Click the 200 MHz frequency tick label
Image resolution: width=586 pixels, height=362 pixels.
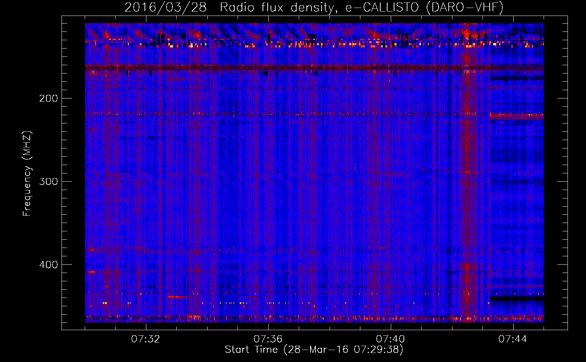click(49, 98)
